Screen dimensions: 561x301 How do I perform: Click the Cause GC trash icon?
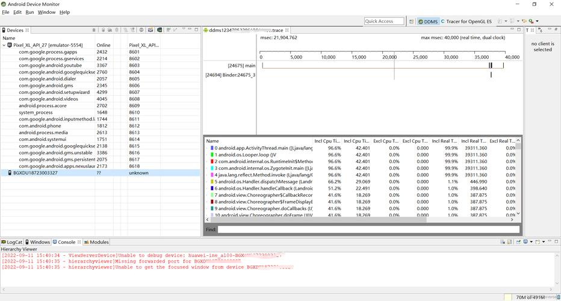(117, 30)
